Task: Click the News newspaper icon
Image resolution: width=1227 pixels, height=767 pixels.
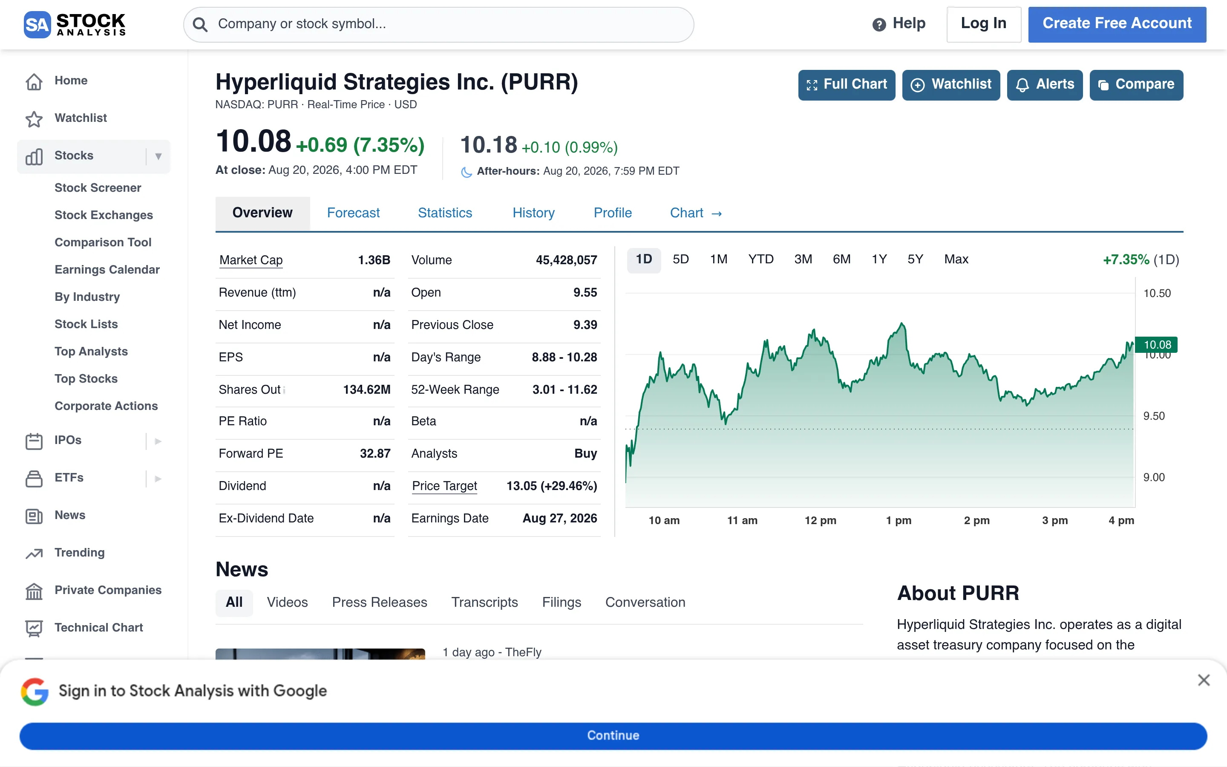Action: [34, 516]
